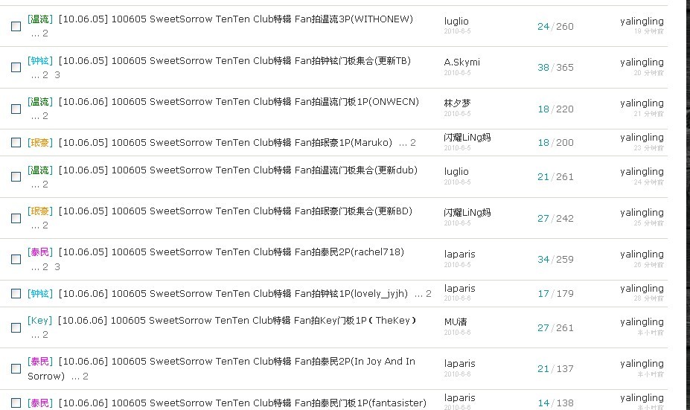Jump to page 2 of the lovely_jyjh thread
690x410 pixels.
pos(428,294)
